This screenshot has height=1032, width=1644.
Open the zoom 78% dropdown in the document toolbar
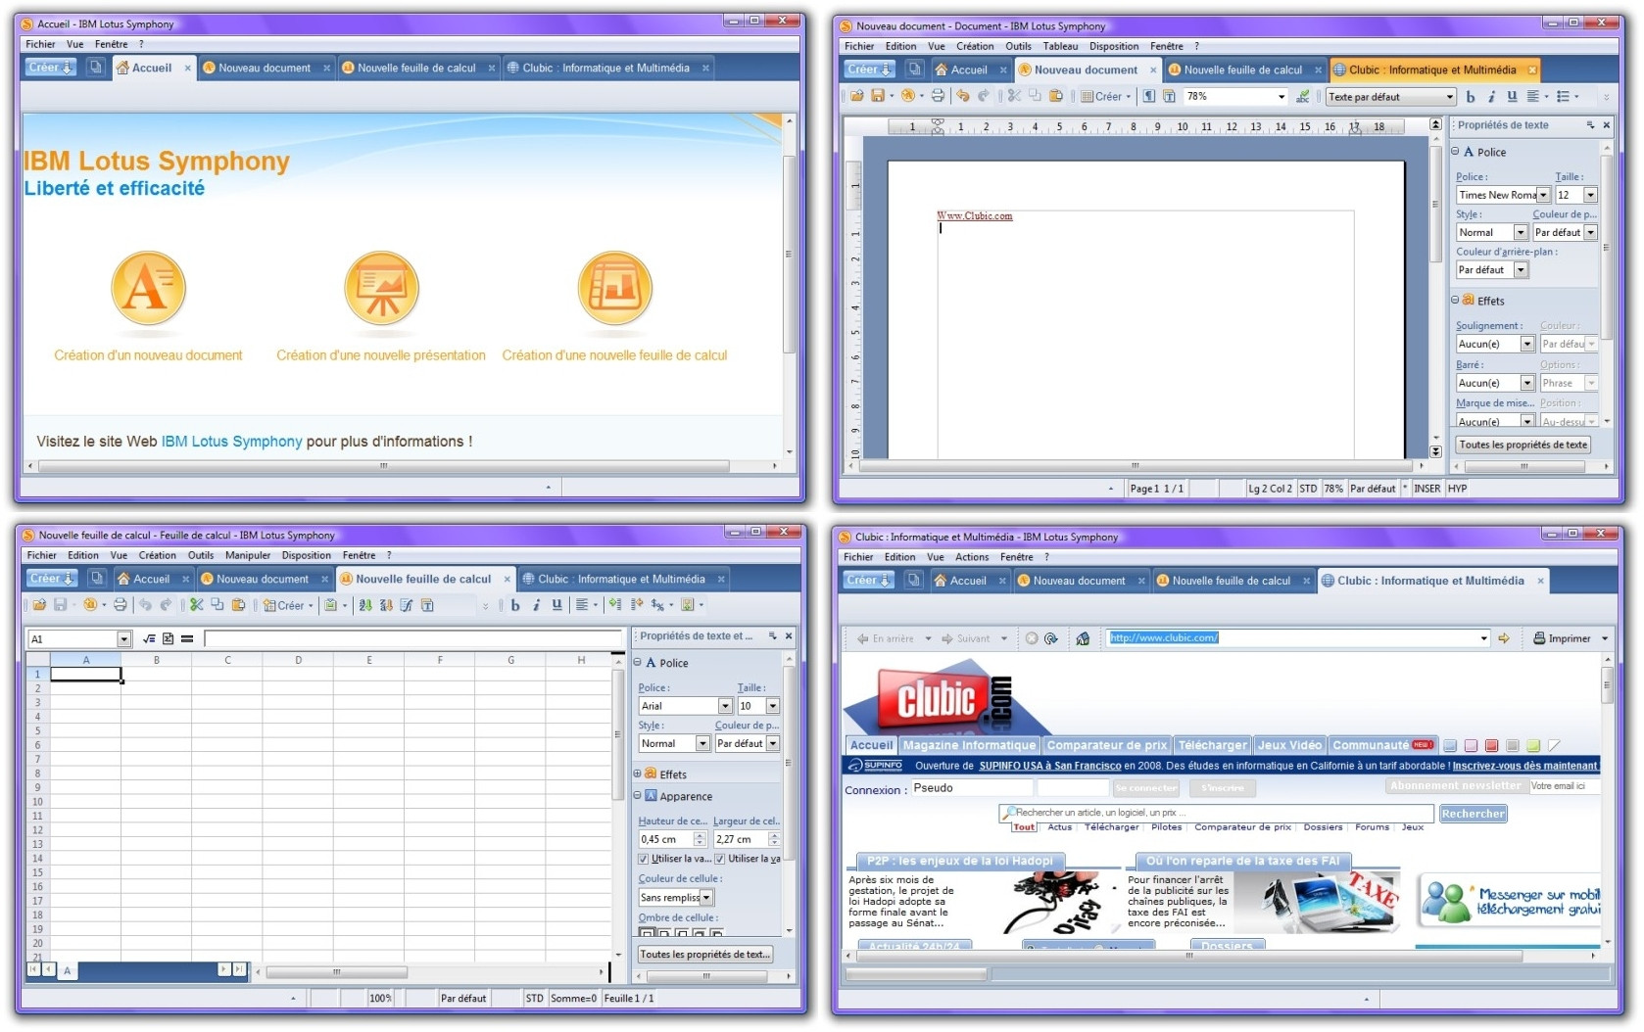coord(1281,96)
